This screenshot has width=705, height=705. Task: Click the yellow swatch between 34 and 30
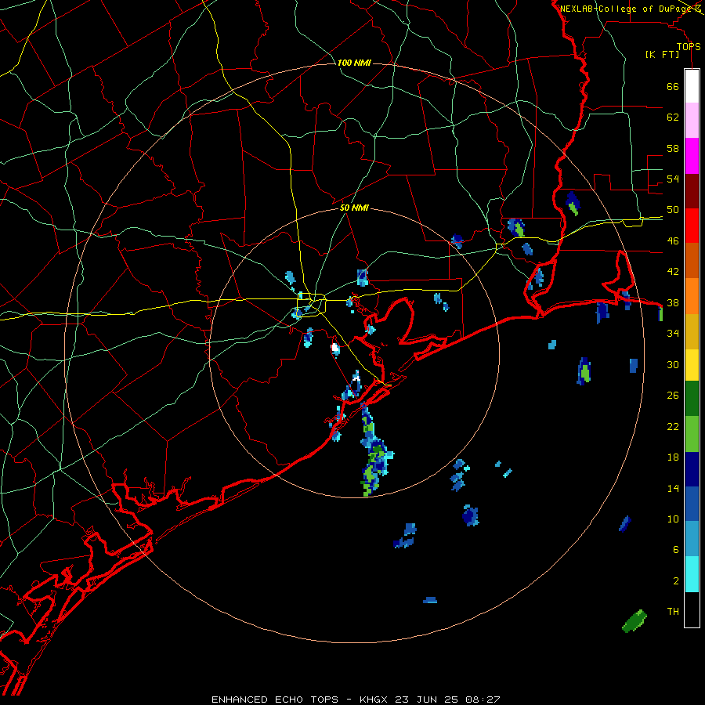692,364
